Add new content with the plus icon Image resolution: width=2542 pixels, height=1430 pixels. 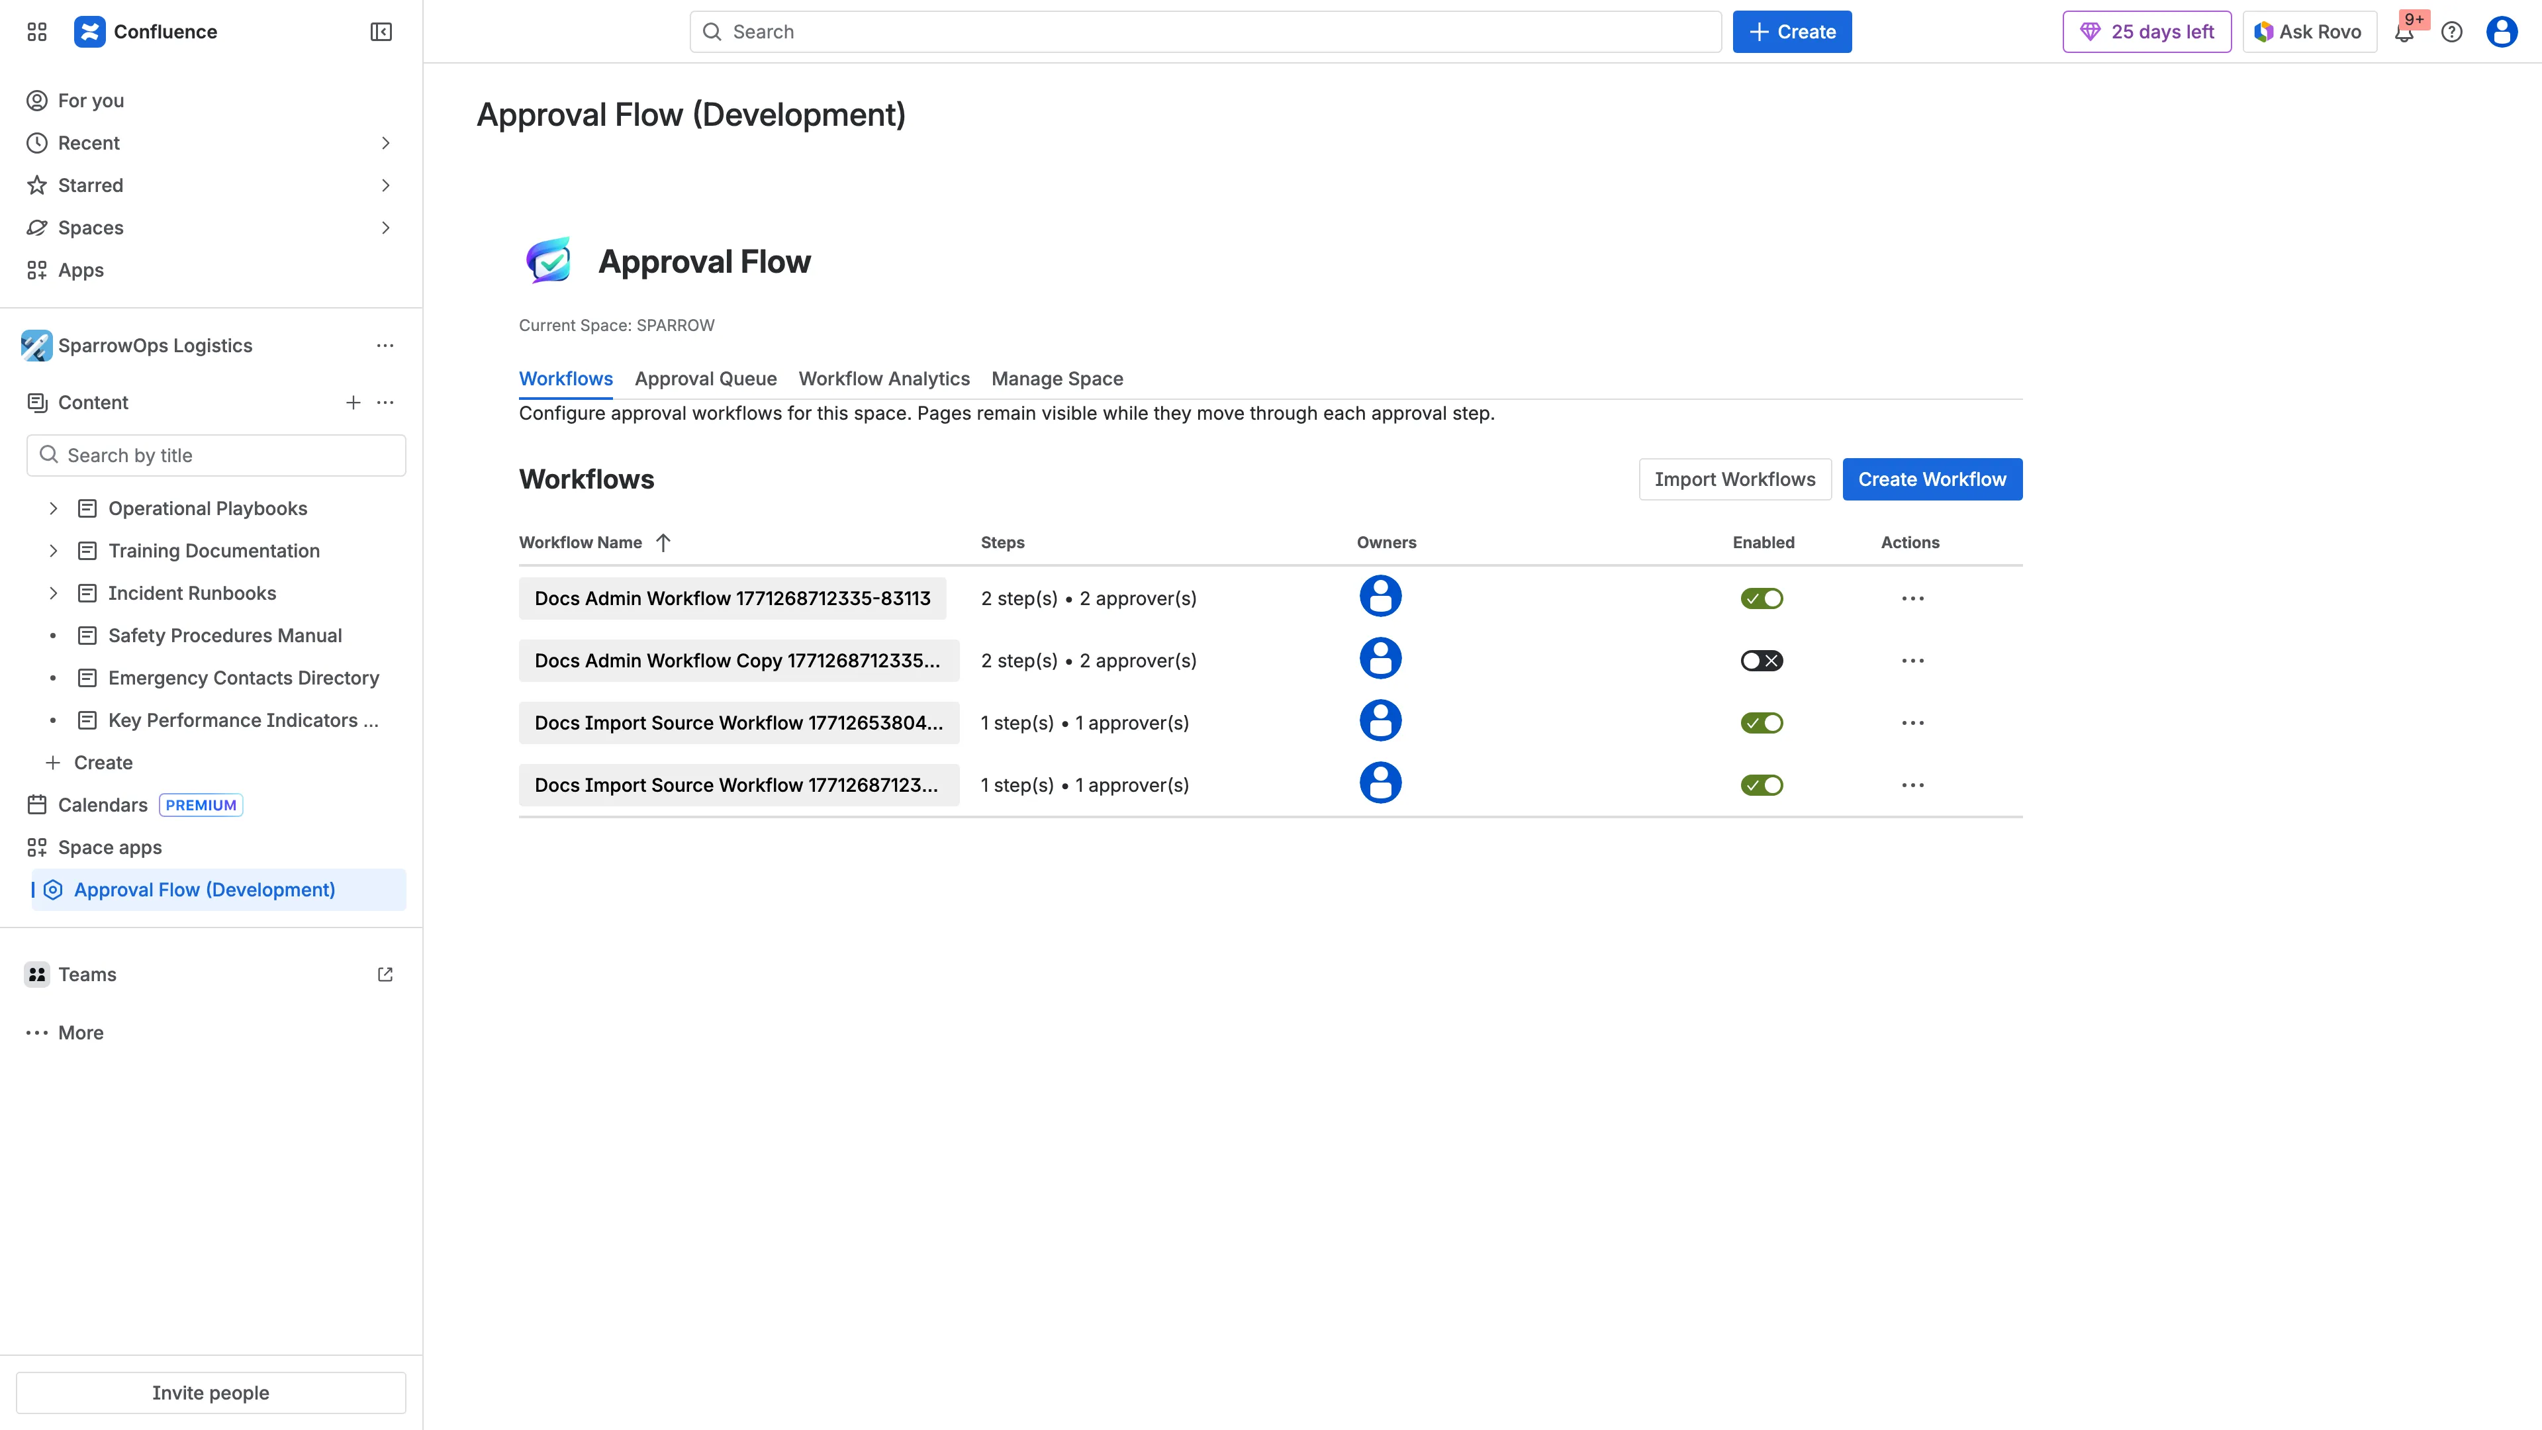click(353, 403)
